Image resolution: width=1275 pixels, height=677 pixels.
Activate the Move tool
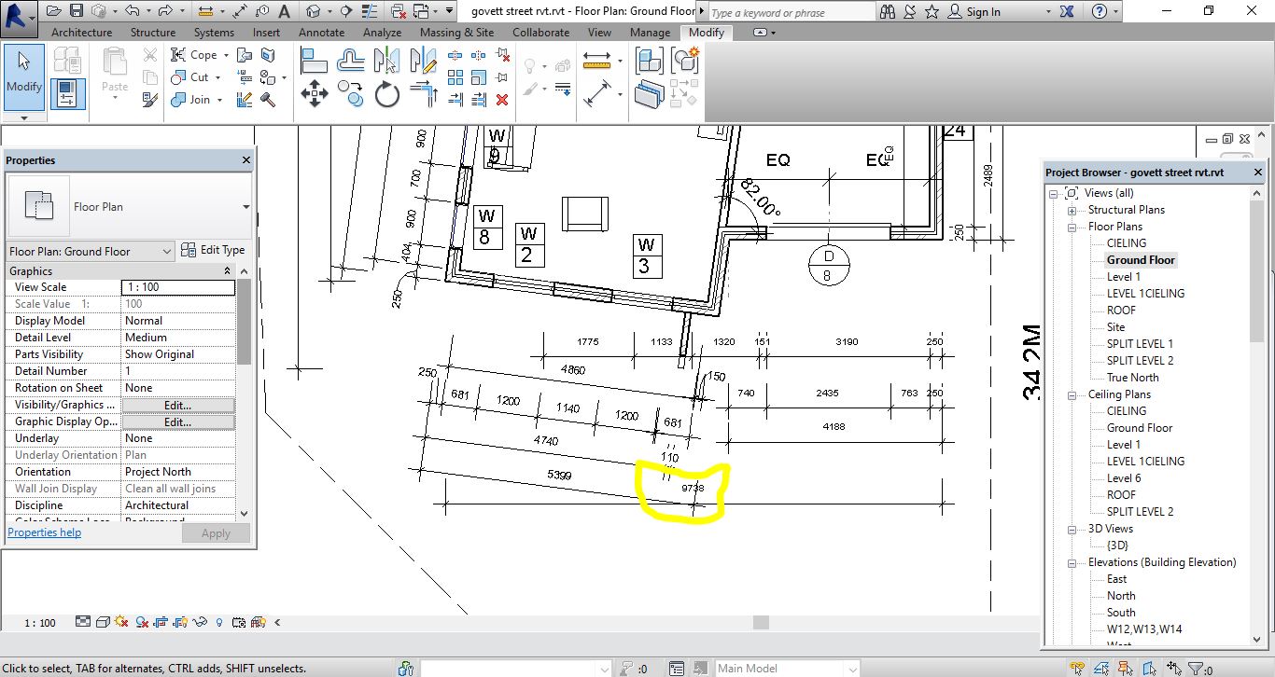(x=315, y=93)
